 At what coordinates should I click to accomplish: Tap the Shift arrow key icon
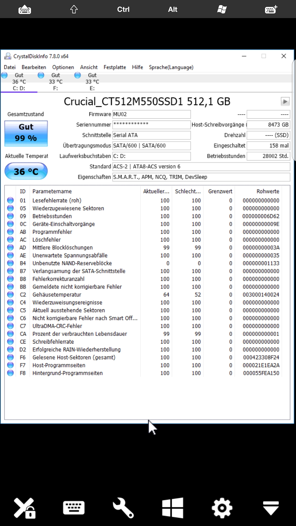click(x=74, y=9)
